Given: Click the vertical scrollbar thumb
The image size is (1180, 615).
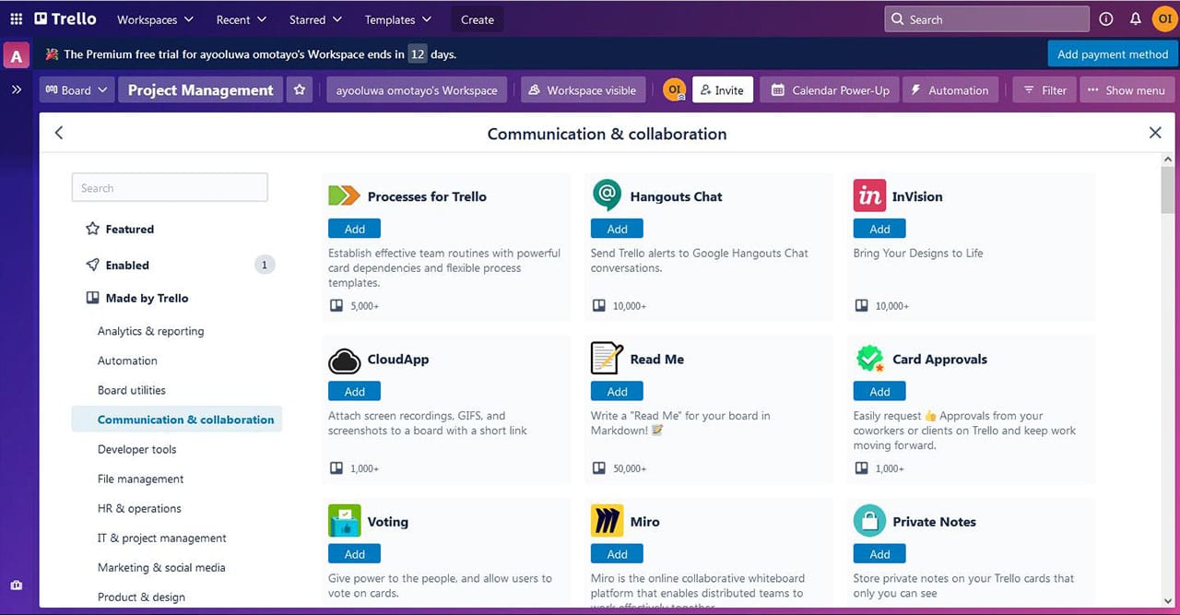Looking at the screenshot, I should [x=1168, y=191].
